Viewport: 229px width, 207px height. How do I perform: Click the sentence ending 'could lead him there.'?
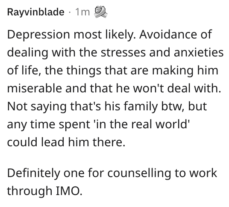point(66,142)
